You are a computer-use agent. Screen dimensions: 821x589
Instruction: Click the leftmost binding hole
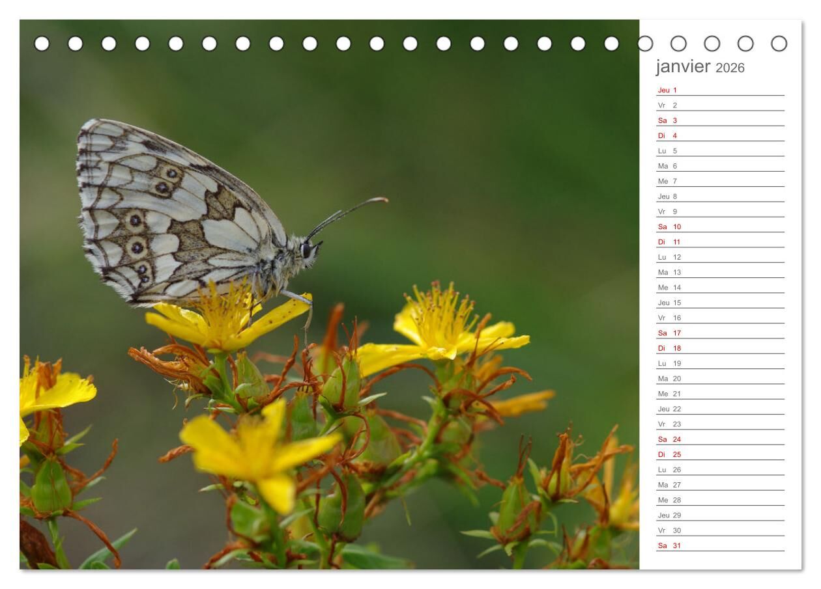42,44
